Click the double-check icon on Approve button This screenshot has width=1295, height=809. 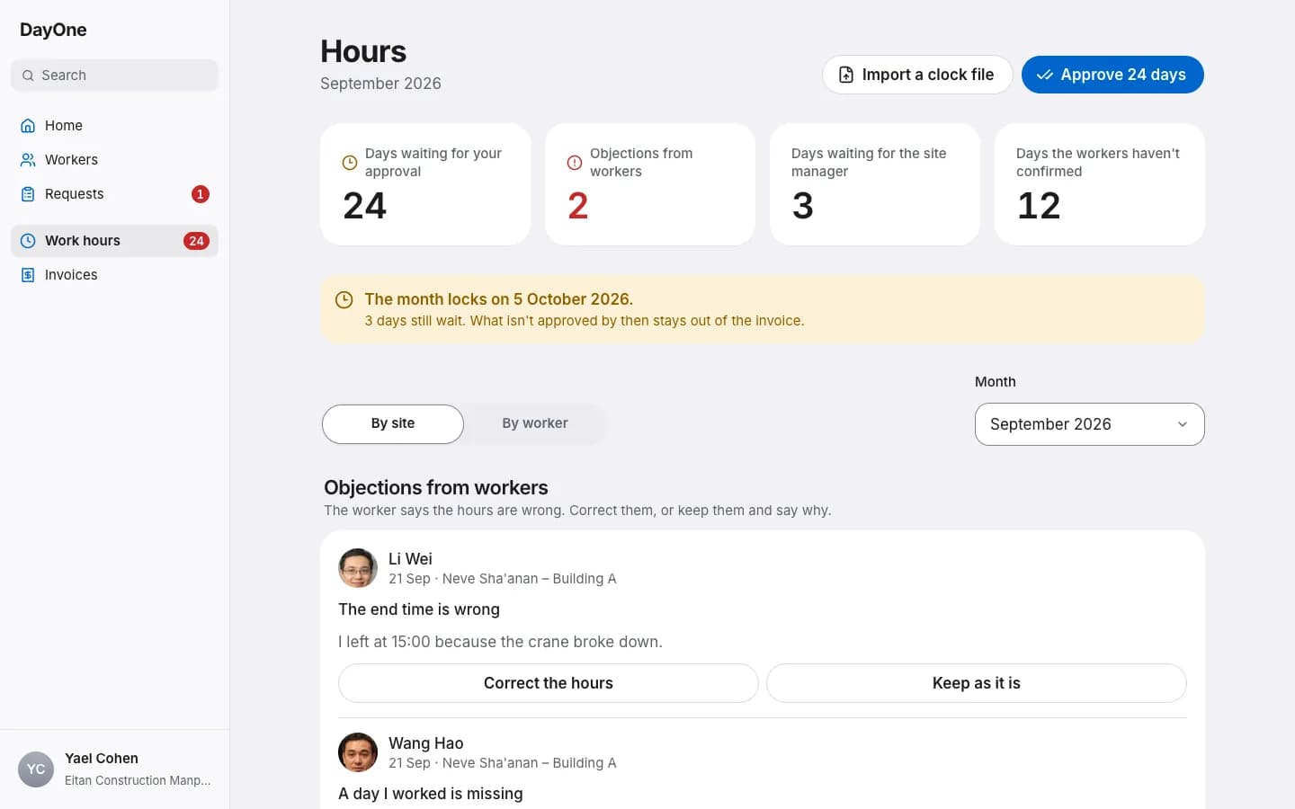click(x=1045, y=75)
